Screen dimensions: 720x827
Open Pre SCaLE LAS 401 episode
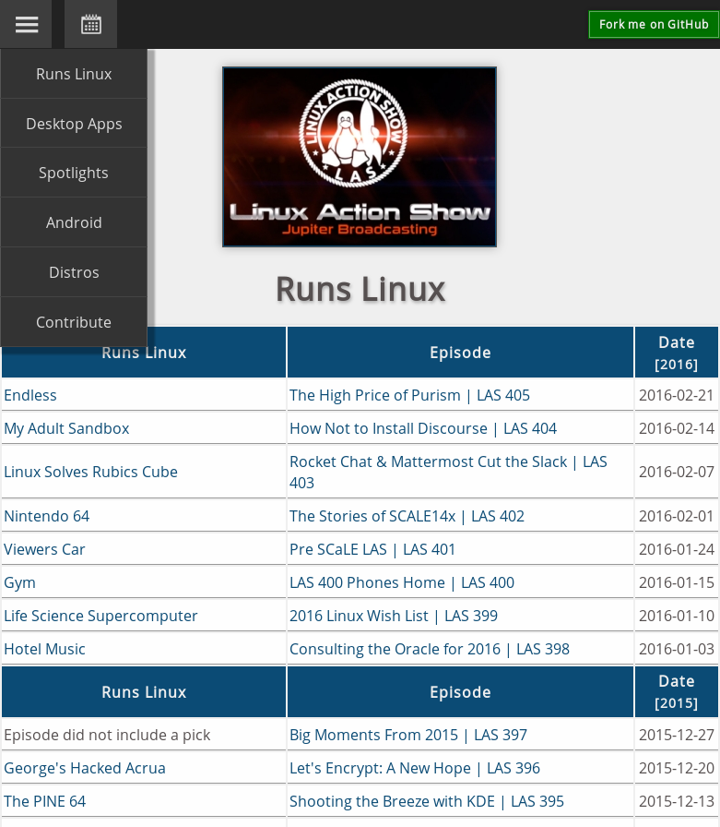pos(372,549)
